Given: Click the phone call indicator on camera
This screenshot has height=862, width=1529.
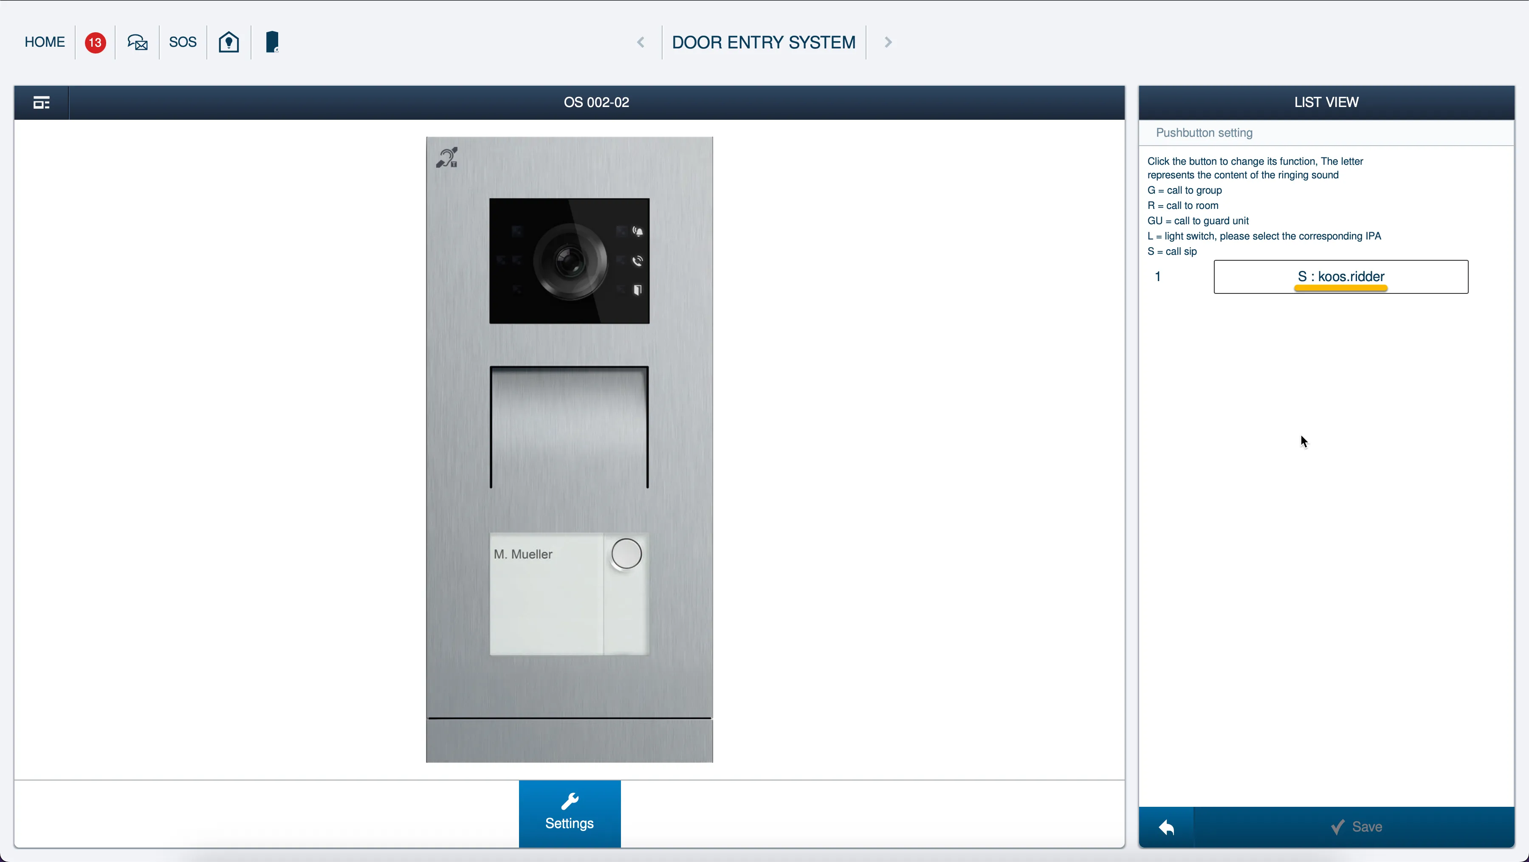Looking at the screenshot, I should 638,260.
